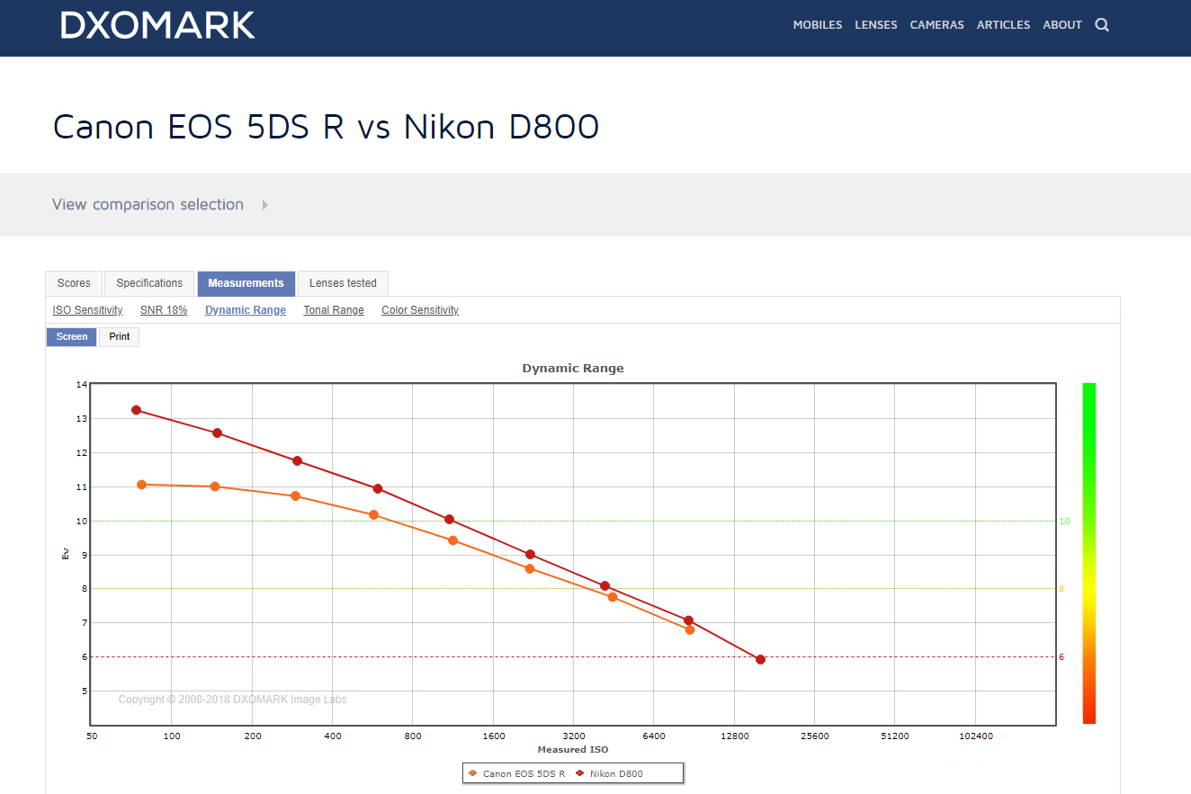Click the red Nikon legend marker
This screenshot has height=794, width=1191.
click(580, 773)
